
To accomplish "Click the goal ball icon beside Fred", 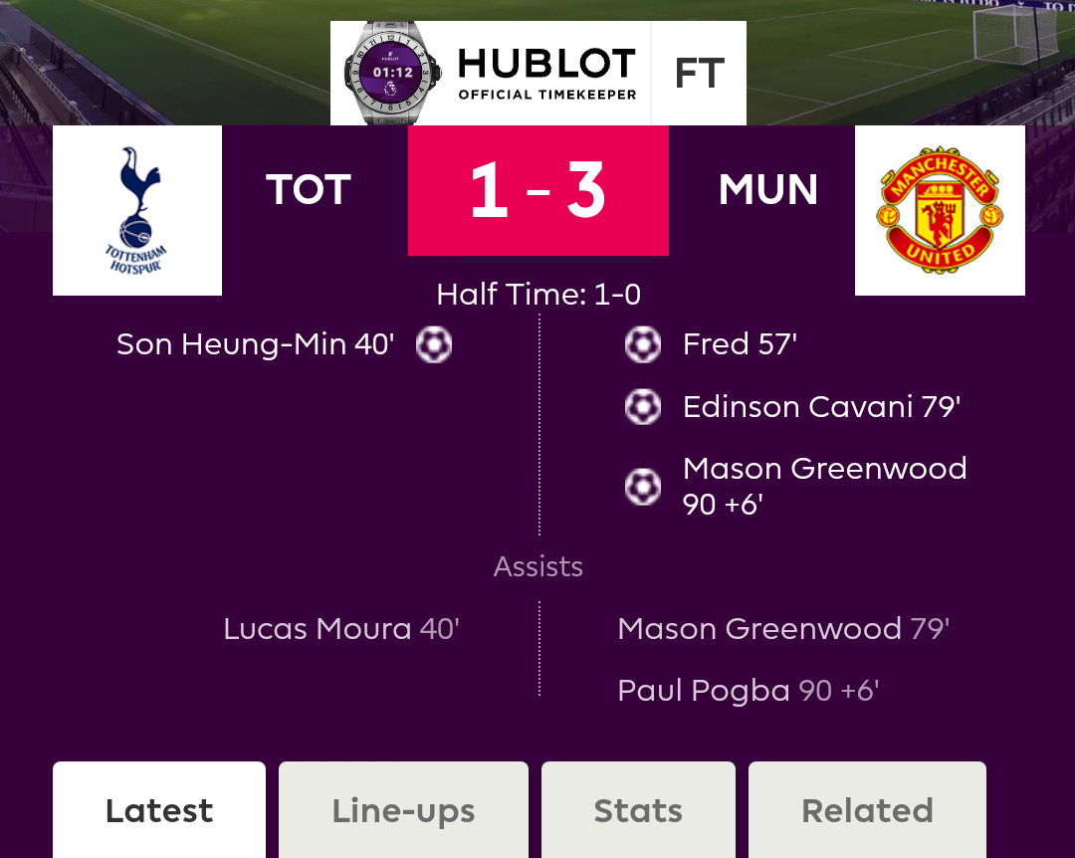I will [643, 344].
